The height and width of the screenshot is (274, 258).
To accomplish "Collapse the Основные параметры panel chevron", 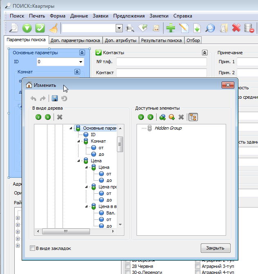I will tap(82, 53).
